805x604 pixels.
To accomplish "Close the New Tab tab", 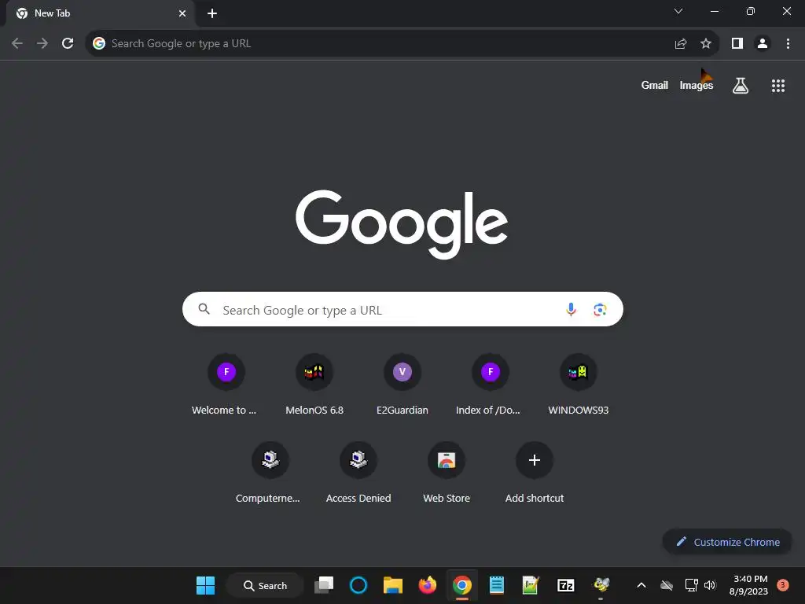I will tap(182, 13).
